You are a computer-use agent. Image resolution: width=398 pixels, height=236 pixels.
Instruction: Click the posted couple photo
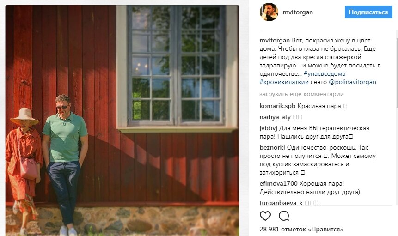coord(122,120)
